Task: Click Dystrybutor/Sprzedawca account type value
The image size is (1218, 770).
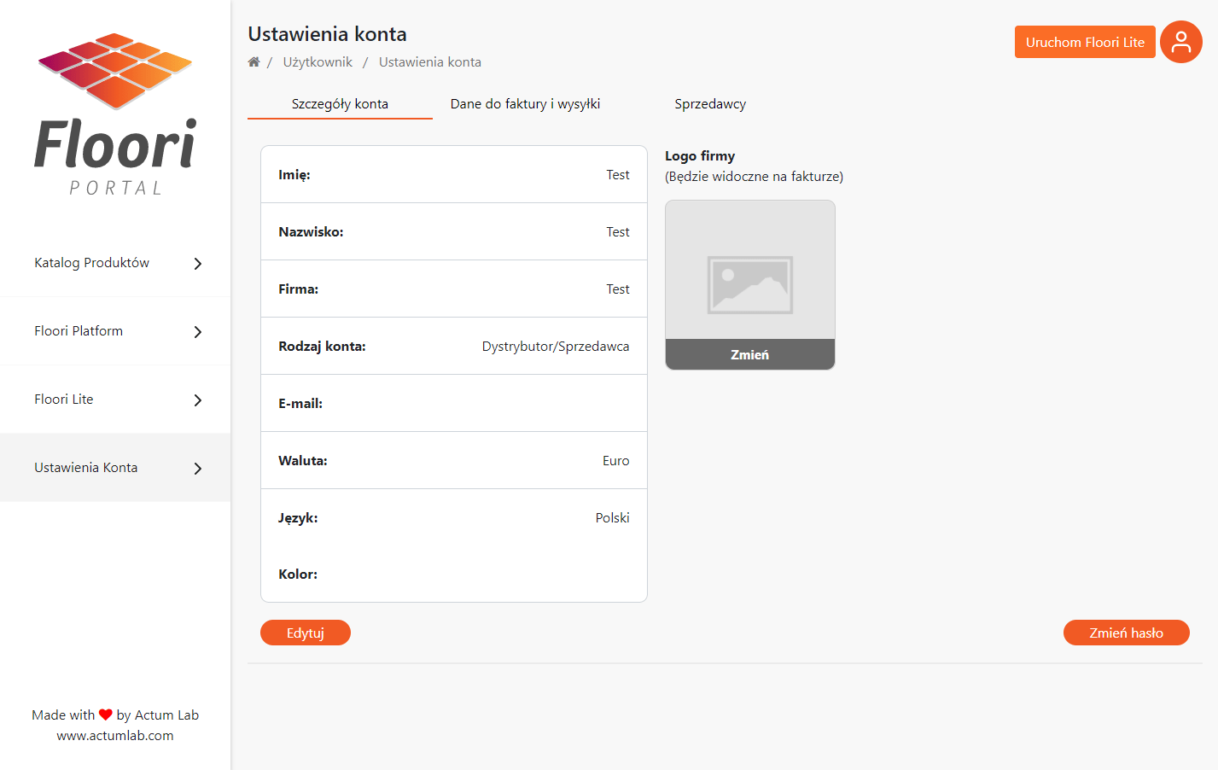Action: 556,347
